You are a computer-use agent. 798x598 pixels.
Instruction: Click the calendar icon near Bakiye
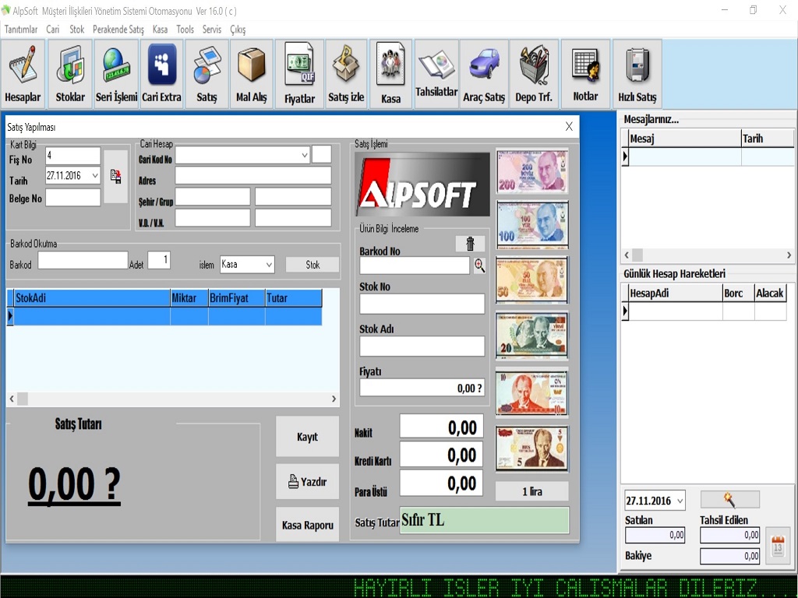[778, 546]
